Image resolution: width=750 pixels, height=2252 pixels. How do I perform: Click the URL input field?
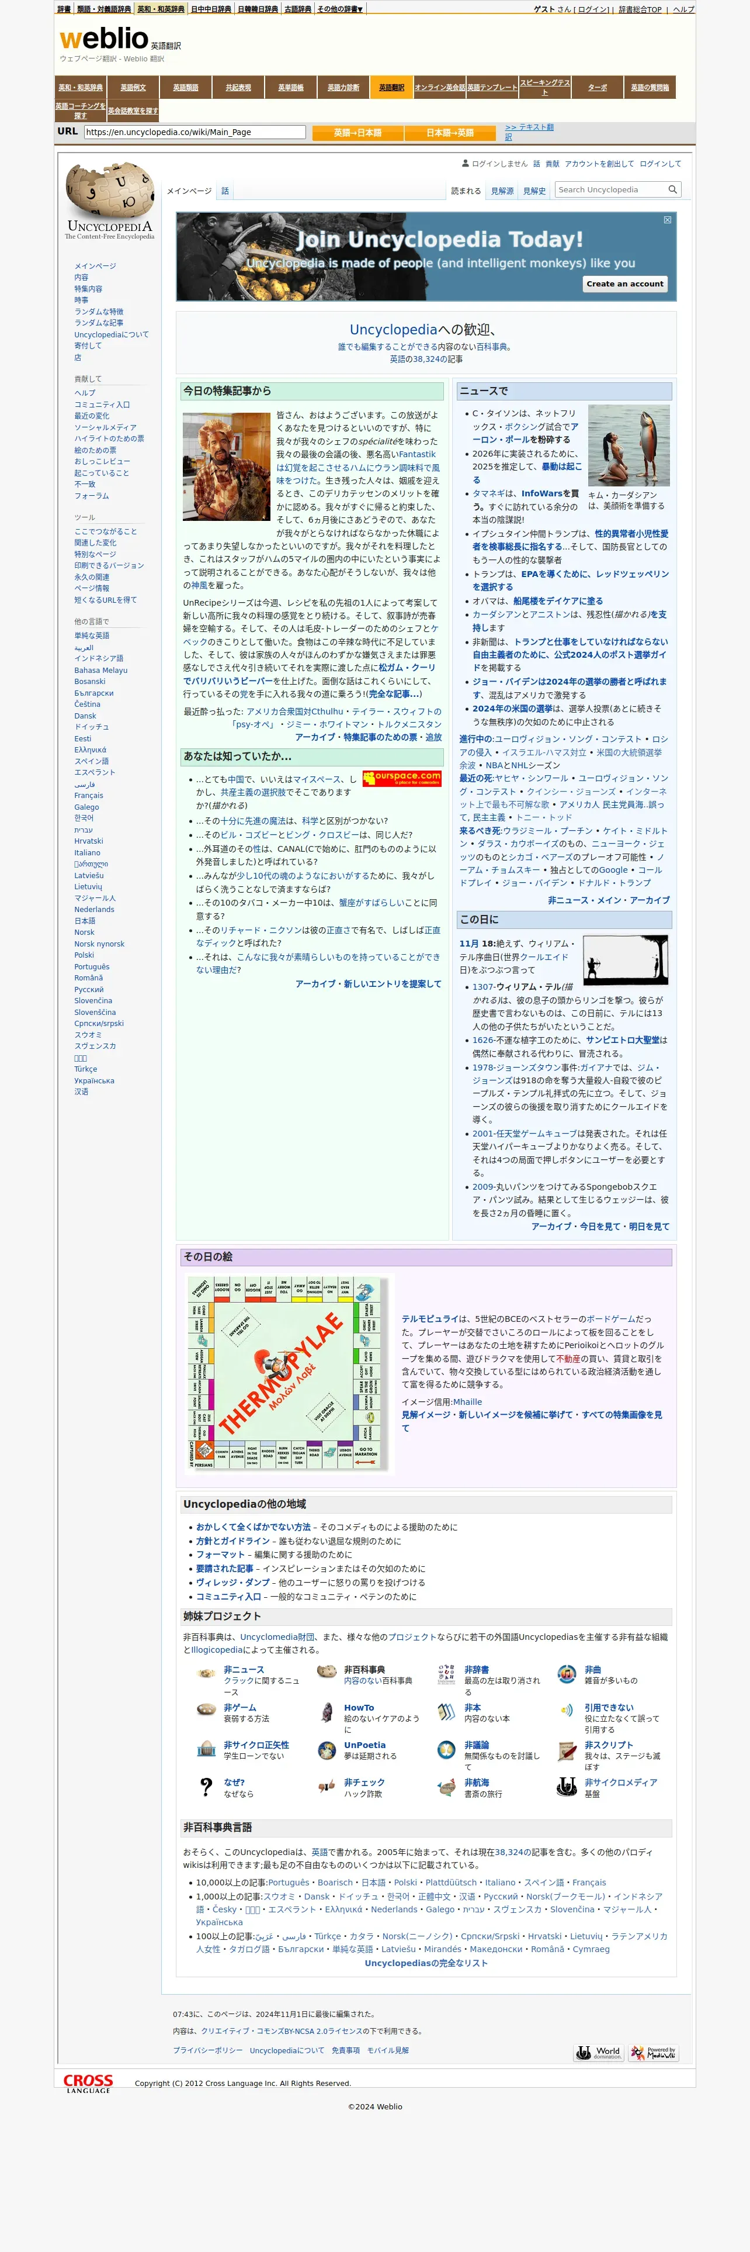coord(195,132)
